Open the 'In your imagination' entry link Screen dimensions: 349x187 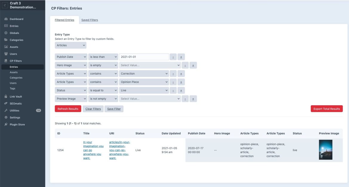pos(93,150)
